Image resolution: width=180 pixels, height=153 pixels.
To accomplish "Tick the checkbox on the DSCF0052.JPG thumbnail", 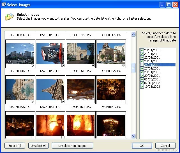I will tap(123, 101).
